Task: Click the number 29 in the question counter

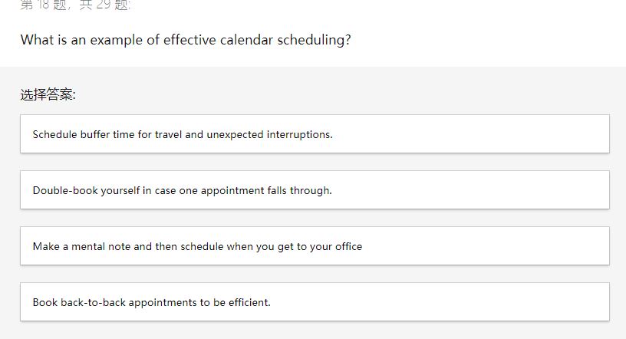Action: pos(104,5)
